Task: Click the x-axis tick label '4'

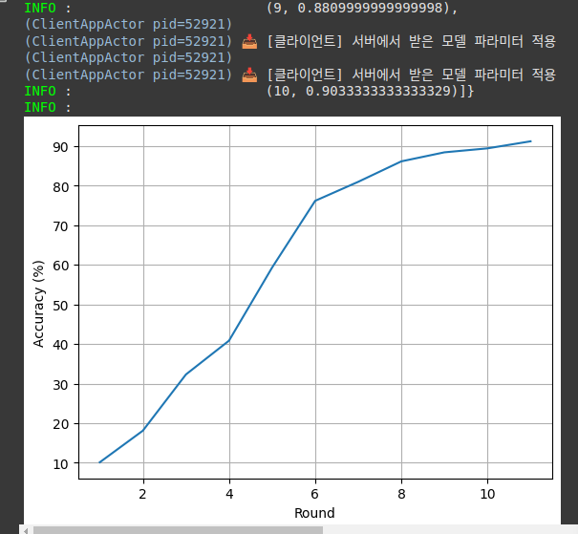Action: [x=229, y=494]
